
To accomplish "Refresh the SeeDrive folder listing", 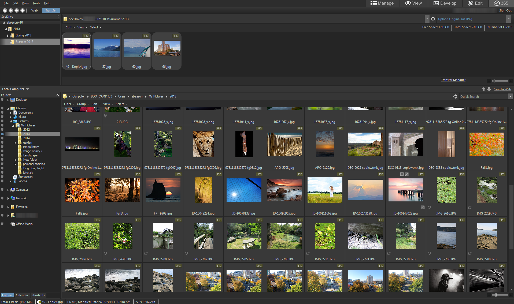I will coord(433,19).
